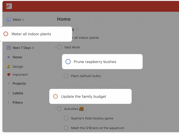Open the highlighted Water all indoor plants text
The height and width of the screenshot is (134, 179).
coord(31,34)
